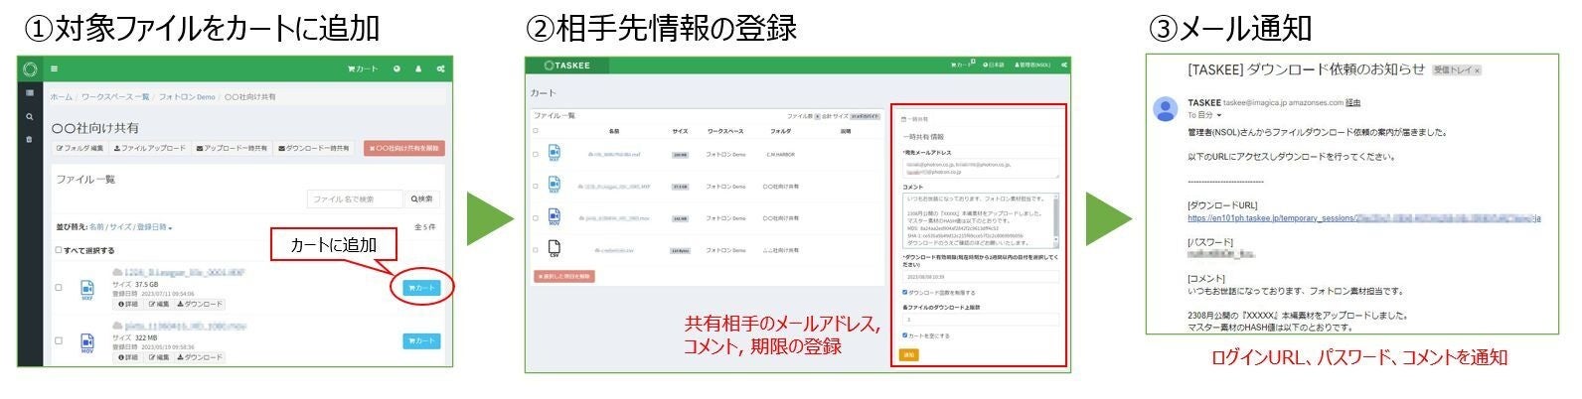Screen dimensions: 1582x399
Task: Click the ファイルアップロード button
Action: 149,149
